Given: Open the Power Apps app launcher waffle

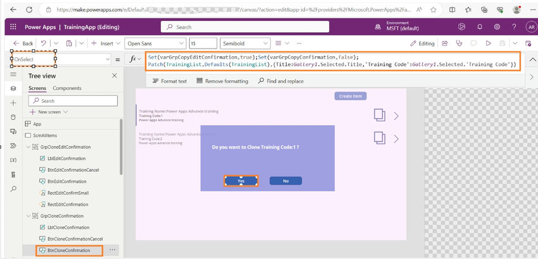Looking at the screenshot, I should pyautogui.click(x=13, y=27).
